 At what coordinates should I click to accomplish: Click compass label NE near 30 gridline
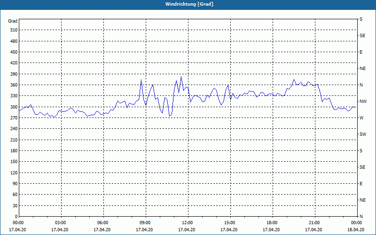point(362,200)
